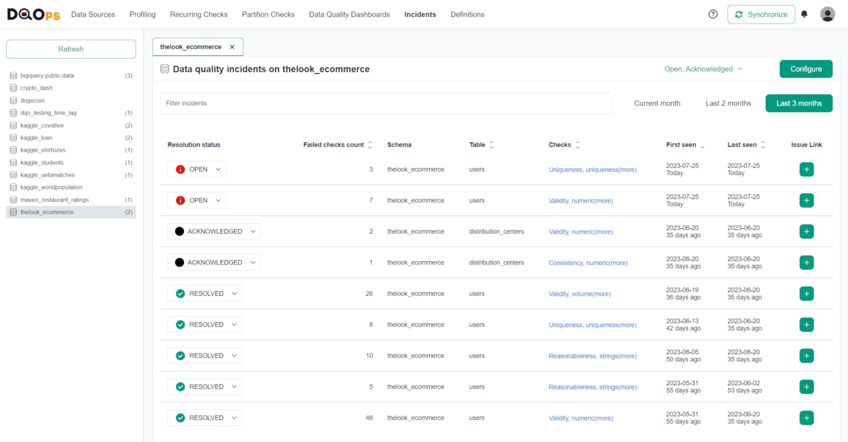Add issue link for 7 failed checks row

pyautogui.click(x=807, y=200)
